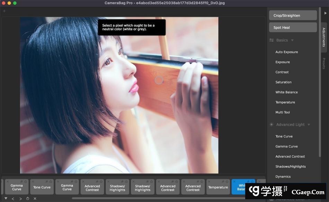The width and height of the screenshot is (329, 202).
Task: Disable the Temperature tile via power icon
Action: click(x=227, y=181)
